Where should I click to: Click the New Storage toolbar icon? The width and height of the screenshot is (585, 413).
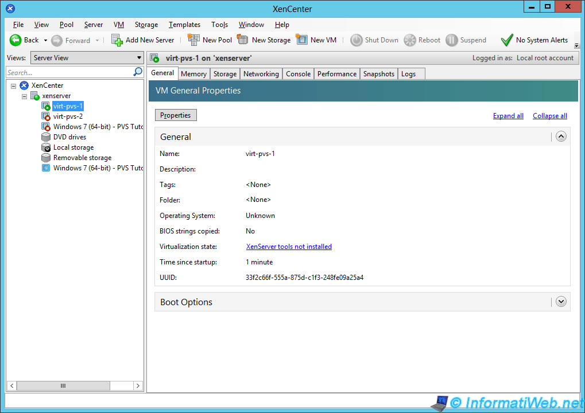pyautogui.click(x=243, y=40)
